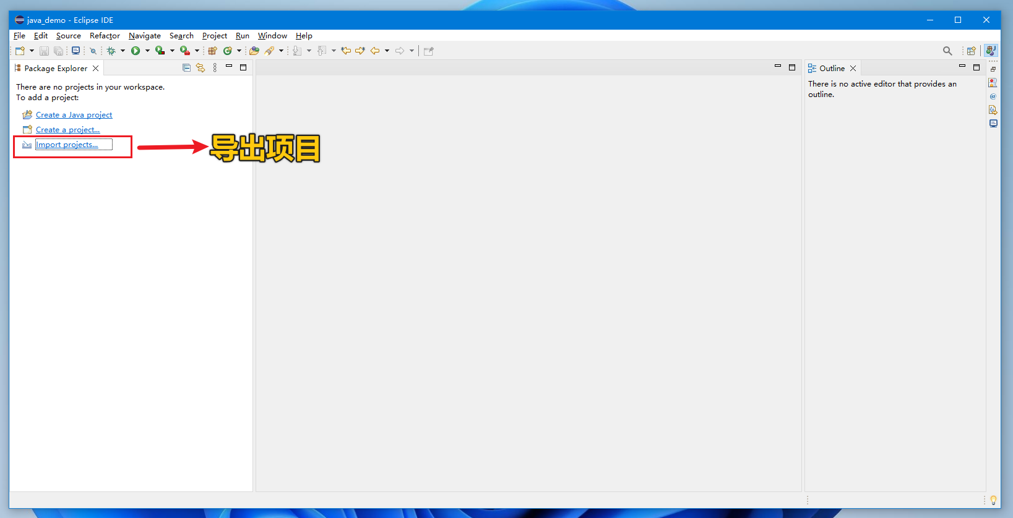Click Last Edit Location arrow icon
This screenshot has width=1013, height=518.
pos(346,51)
